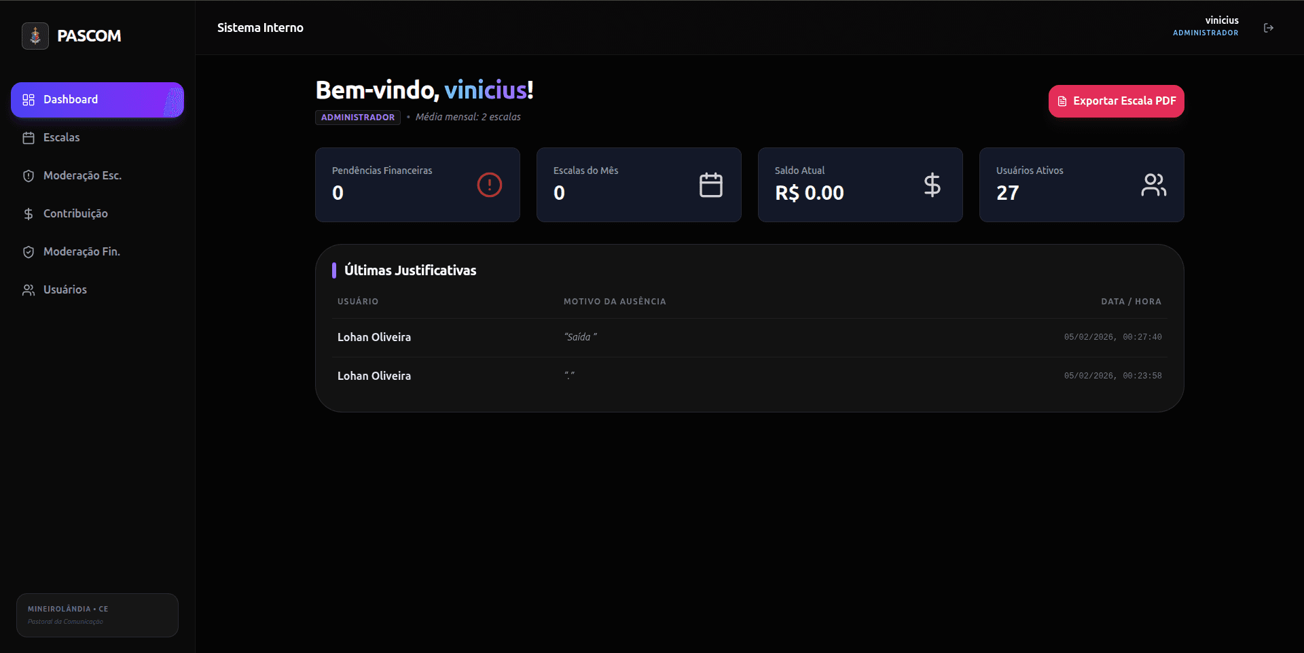Image resolution: width=1304 pixels, height=653 pixels.
Task: Click the ADMINISTRADOR badge below the welcome
Action: point(358,118)
